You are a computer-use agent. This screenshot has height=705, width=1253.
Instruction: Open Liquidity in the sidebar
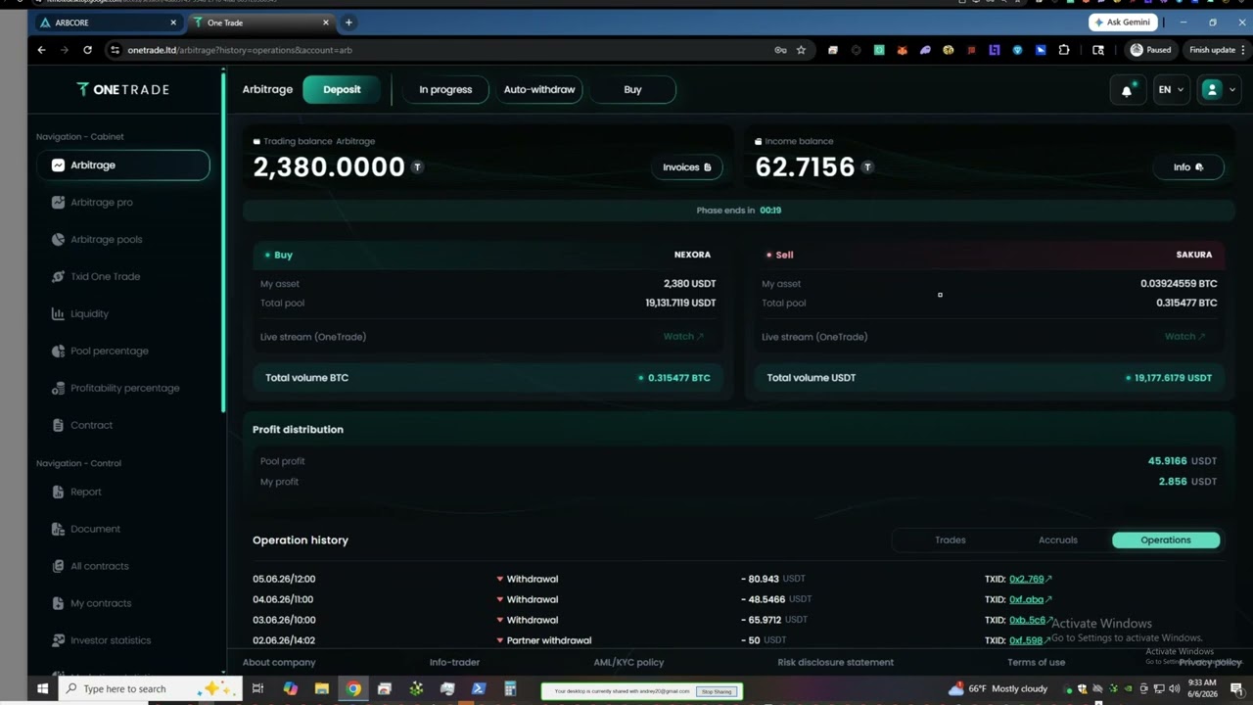pos(90,314)
